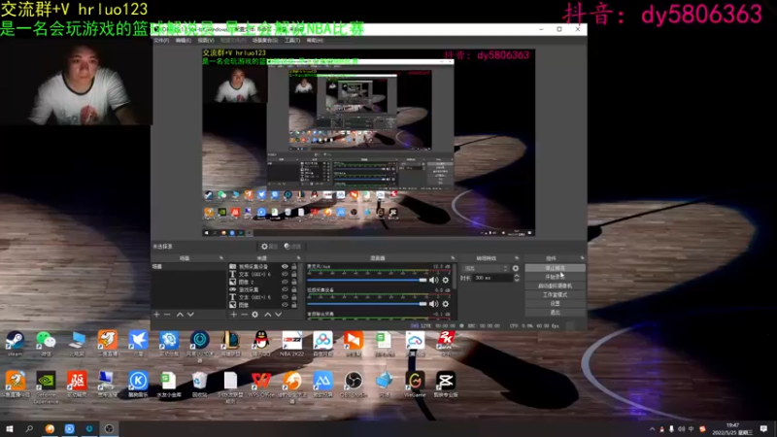Remove selected source with minus icon
The height and width of the screenshot is (437, 777).
pos(244,314)
